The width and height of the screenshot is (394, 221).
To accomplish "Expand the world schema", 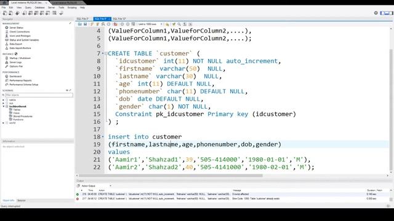I will pos(3,123).
